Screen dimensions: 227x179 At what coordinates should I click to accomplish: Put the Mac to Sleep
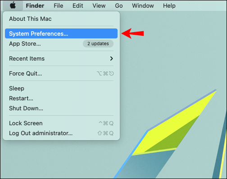[61, 88]
